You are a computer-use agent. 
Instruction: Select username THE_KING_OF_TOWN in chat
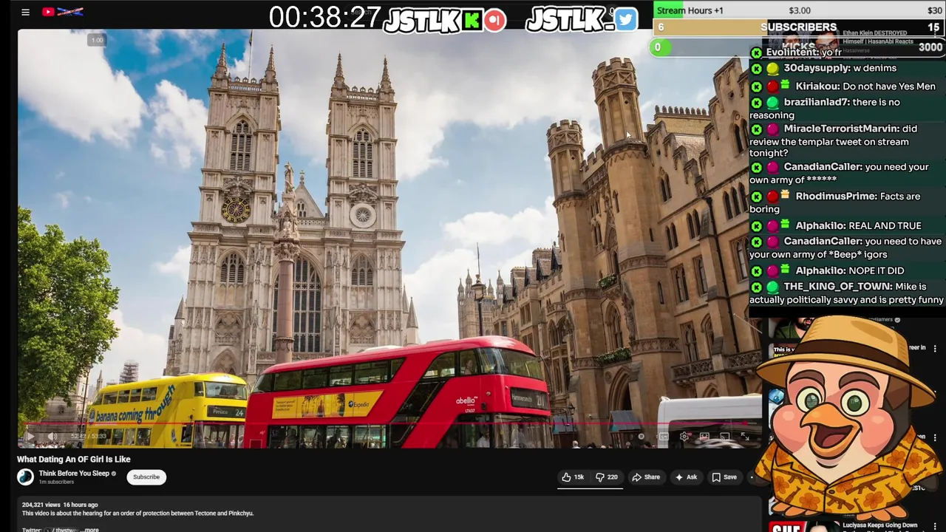coord(837,287)
